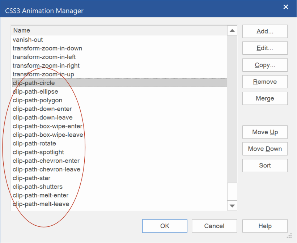This screenshot has width=297, height=243.
Task: Click the Add... button
Action: tap(265, 31)
